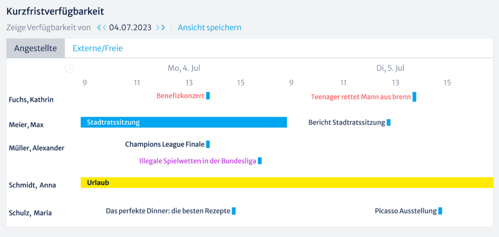This screenshot has height=237, width=499.
Task: Click blue marker after Champions League Finale
Action: [x=208, y=144]
